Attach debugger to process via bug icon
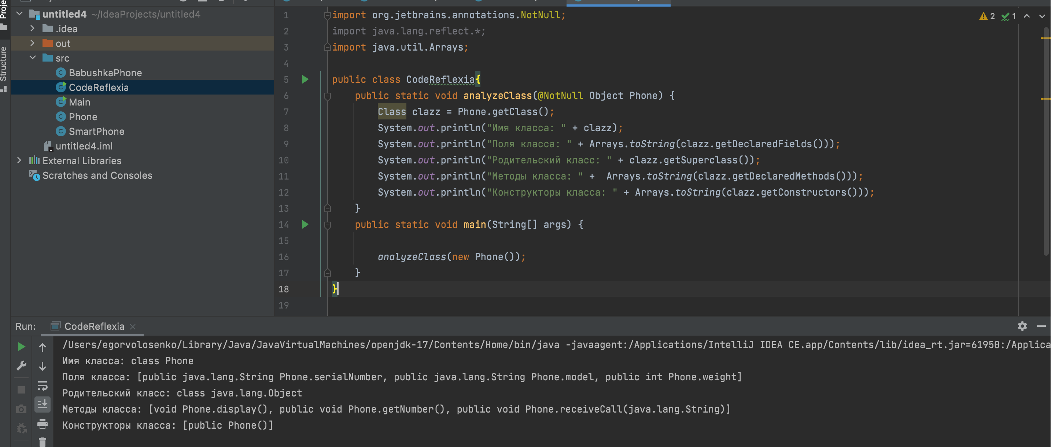The image size is (1051, 447). tap(21, 428)
